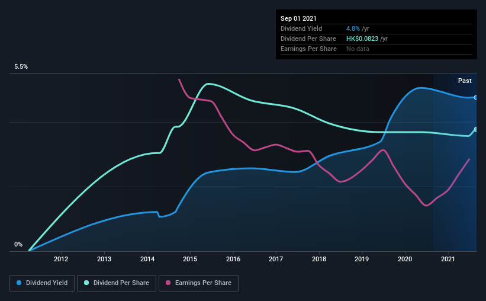The image size is (486, 301).
Task: Click the Dividend Per Share endpoint marker
Action: tap(475, 129)
